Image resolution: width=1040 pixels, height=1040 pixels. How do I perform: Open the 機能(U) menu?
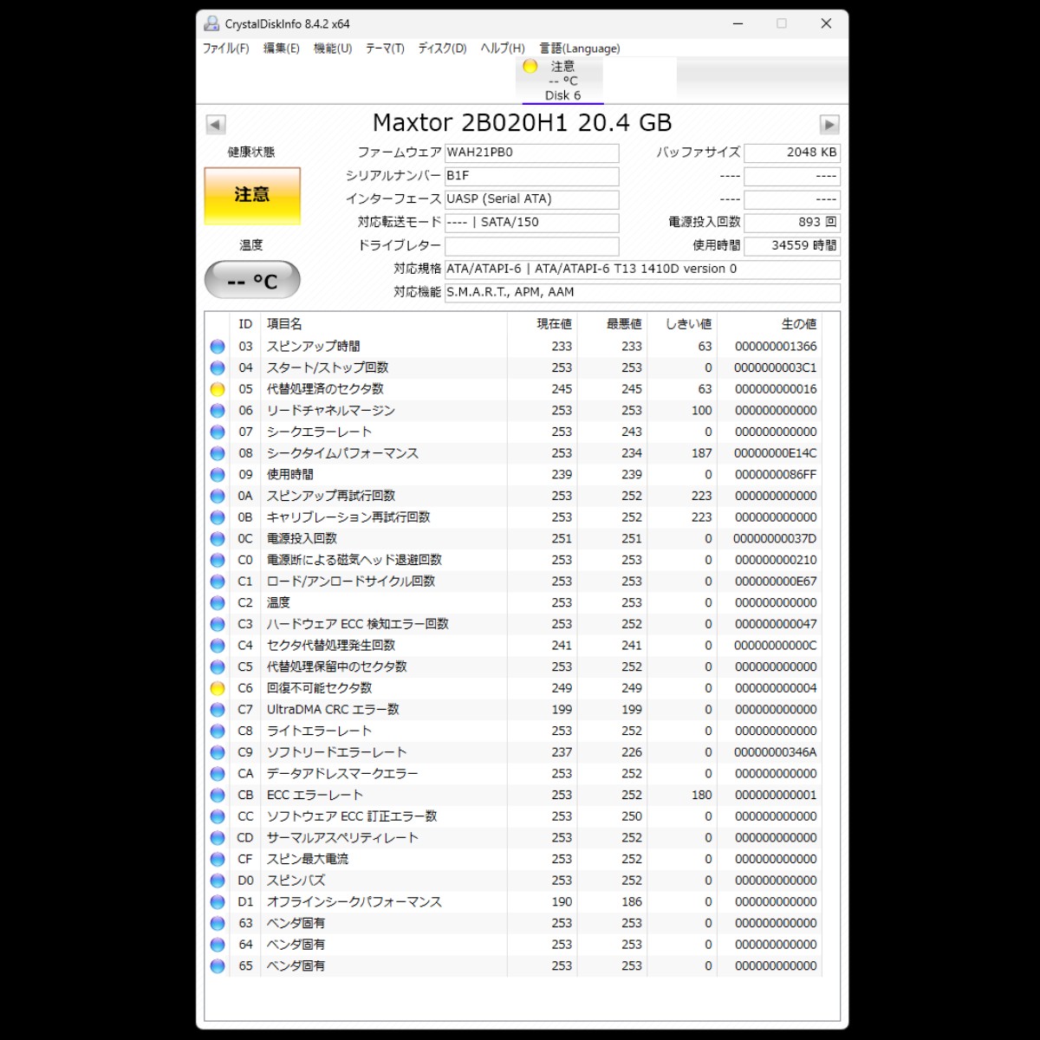(333, 49)
